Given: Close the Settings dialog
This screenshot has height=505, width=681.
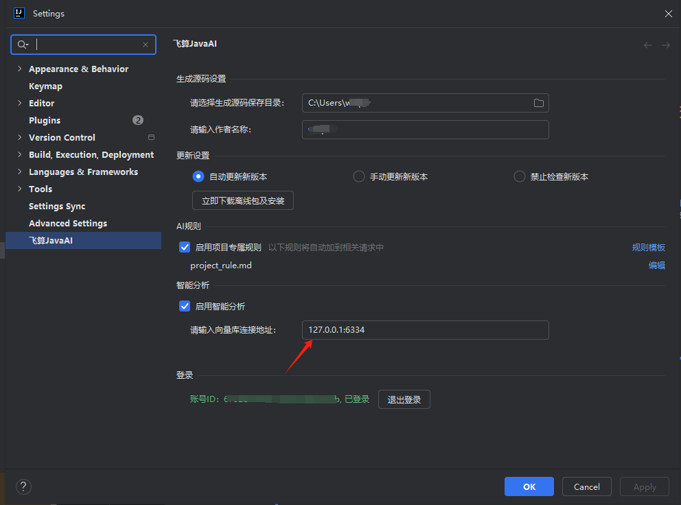Looking at the screenshot, I should coord(669,14).
